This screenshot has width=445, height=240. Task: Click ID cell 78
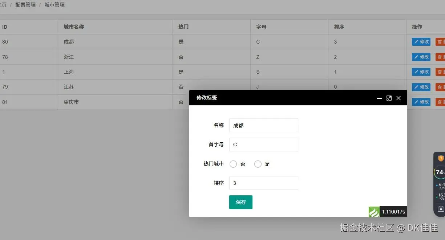pyautogui.click(x=29, y=57)
